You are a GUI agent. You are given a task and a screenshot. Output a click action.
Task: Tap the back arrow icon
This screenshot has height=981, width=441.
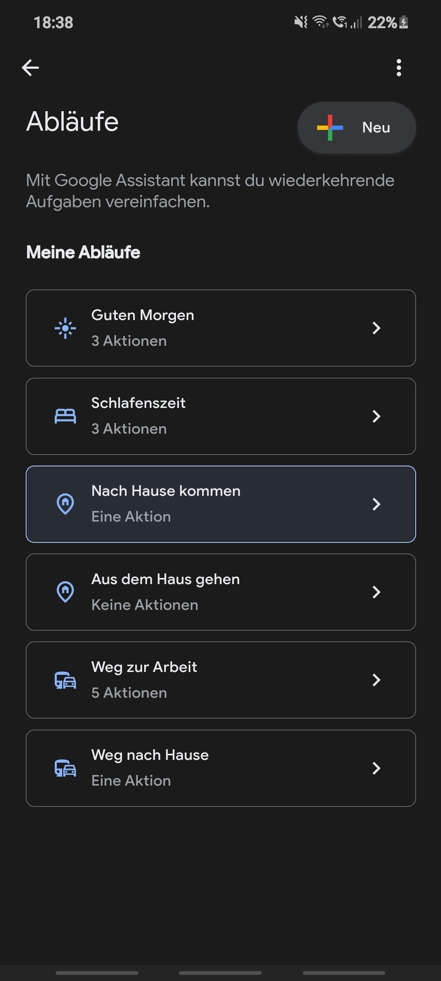30,68
